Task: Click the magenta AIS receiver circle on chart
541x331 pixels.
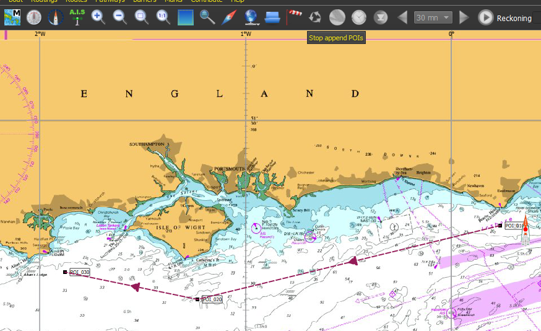Action: (x=256, y=228)
